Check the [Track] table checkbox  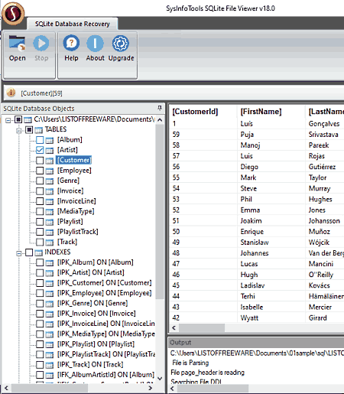click(x=40, y=242)
